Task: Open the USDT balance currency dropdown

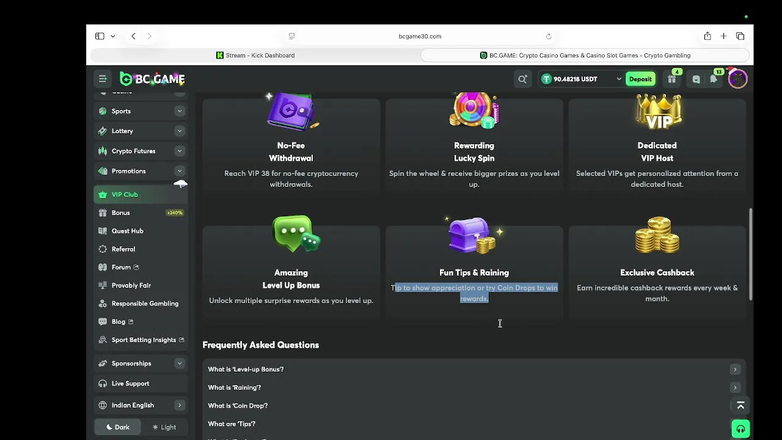Action: coord(618,79)
